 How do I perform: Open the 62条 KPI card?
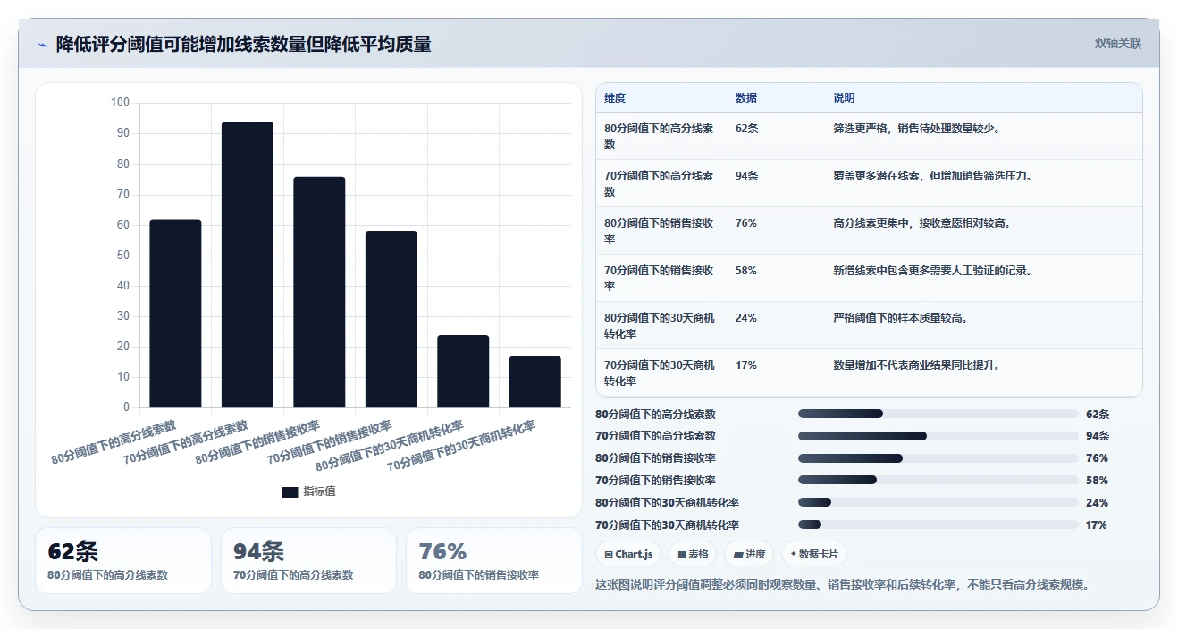click(x=123, y=560)
